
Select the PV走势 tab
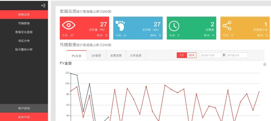pyautogui.click(x=76, y=56)
